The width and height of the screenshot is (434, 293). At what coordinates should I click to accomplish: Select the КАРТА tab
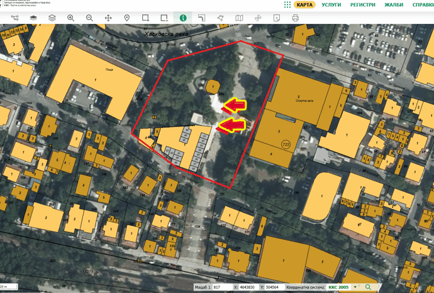coord(305,5)
